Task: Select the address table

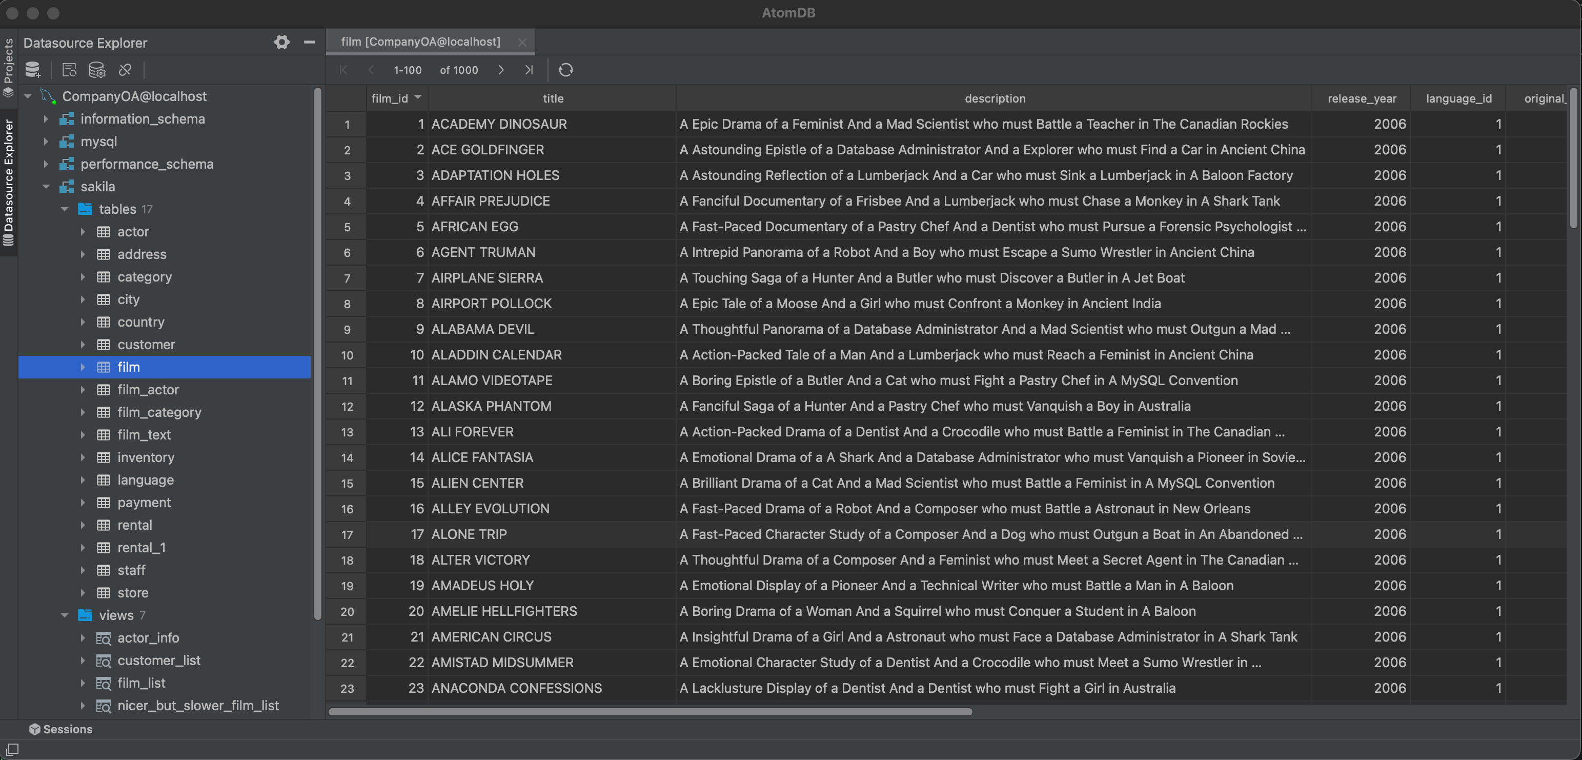Action: pos(142,254)
